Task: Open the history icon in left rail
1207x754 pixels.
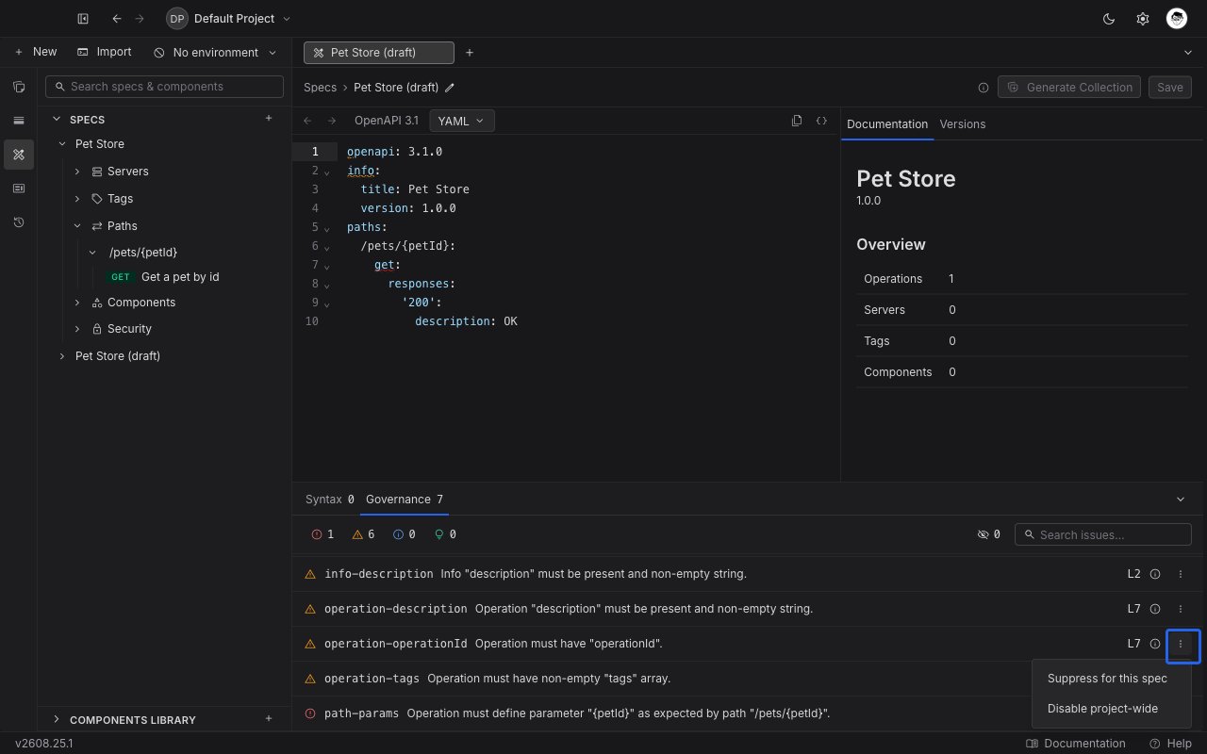Action: tap(19, 222)
